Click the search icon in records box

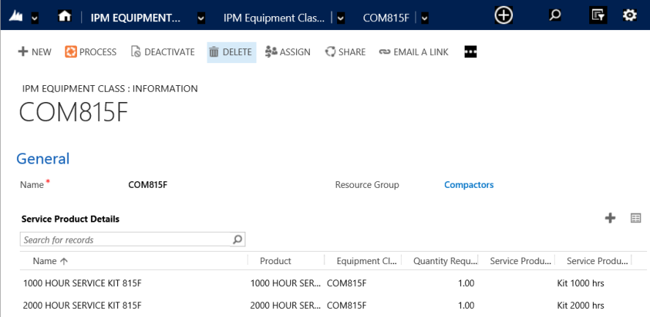(237, 239)
